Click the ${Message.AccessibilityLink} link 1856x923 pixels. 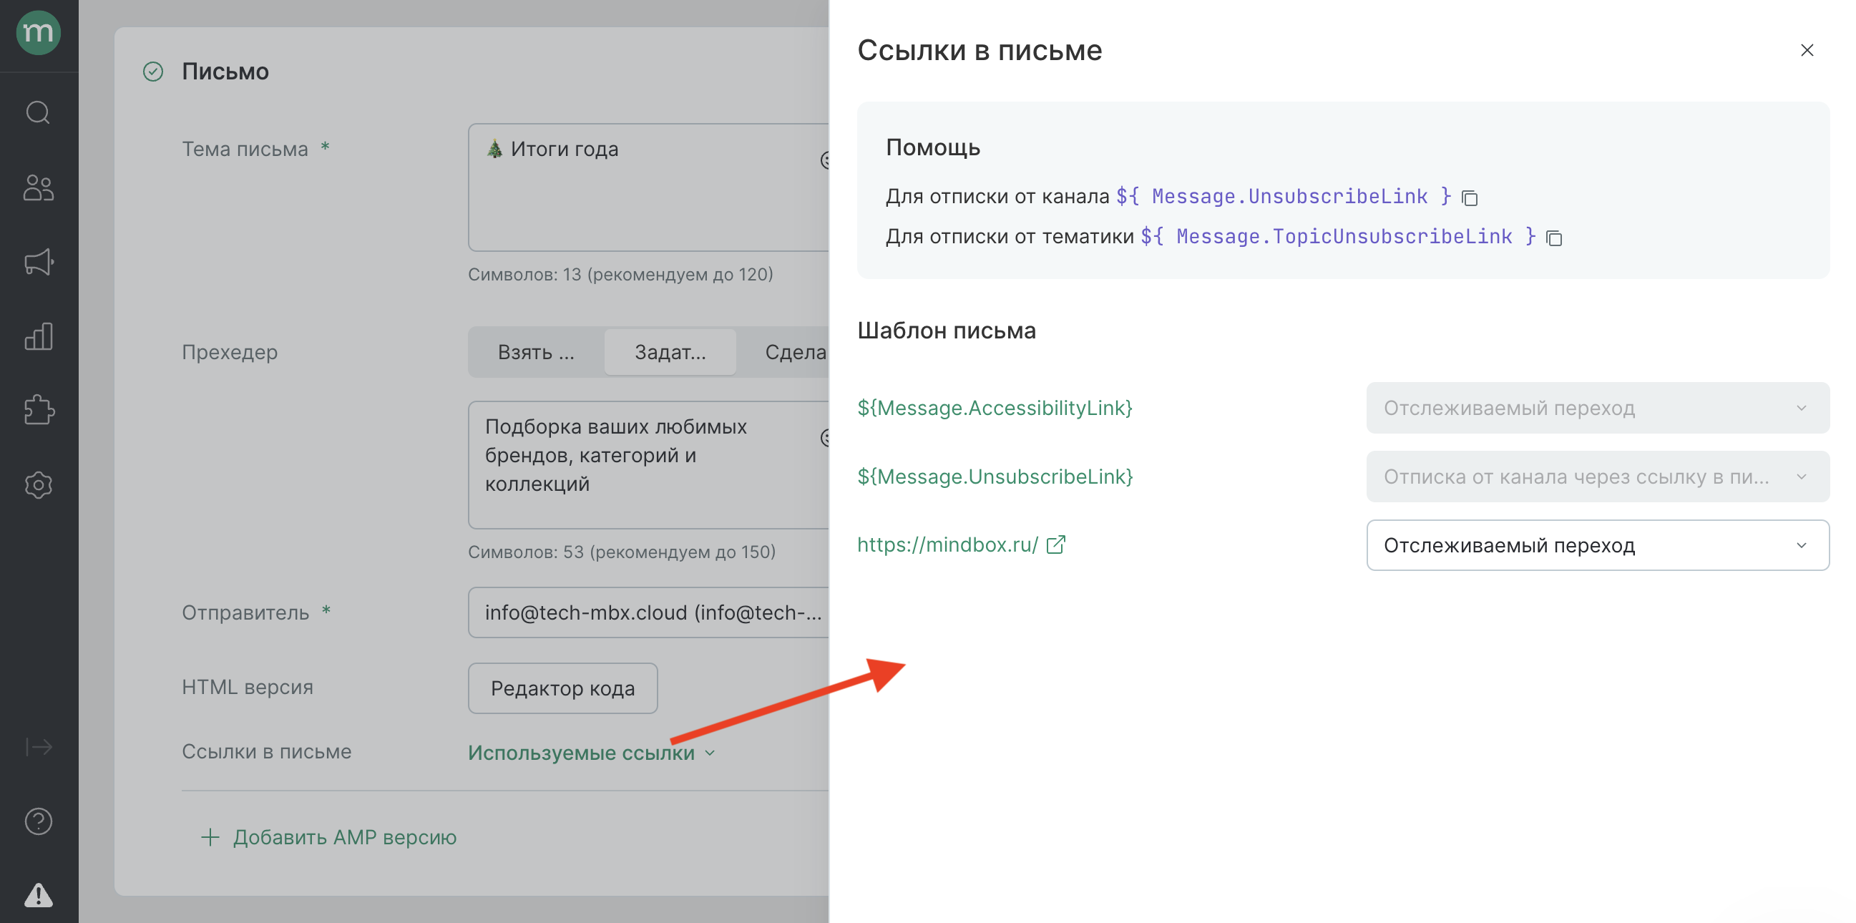tap(995, 408)
